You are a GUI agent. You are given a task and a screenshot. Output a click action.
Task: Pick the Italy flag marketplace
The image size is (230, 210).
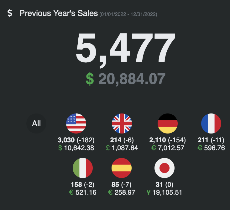[x=83, y=168]
